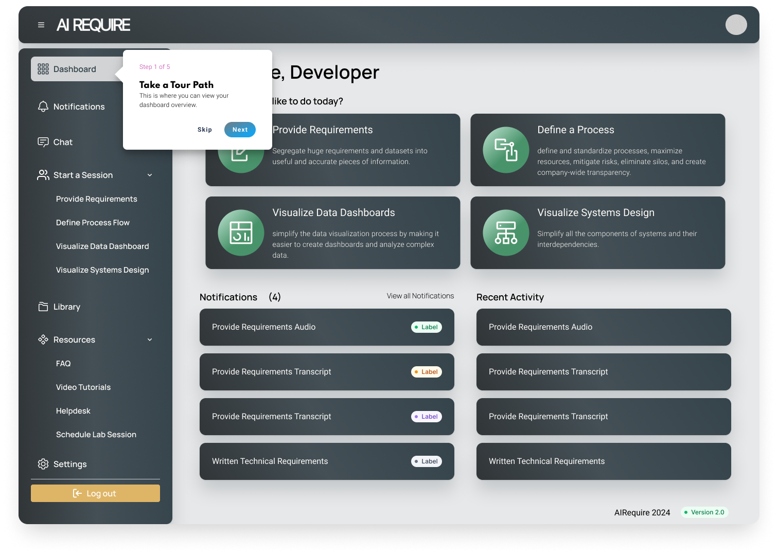
Task: Open the hamburger menu in the header
Action: [x=41, y=25]
